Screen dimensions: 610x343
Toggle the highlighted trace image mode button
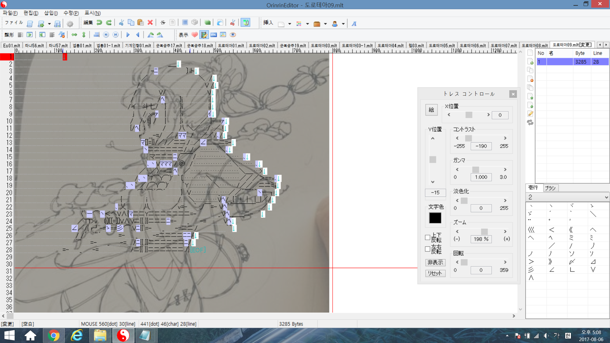tap(204, 35)
